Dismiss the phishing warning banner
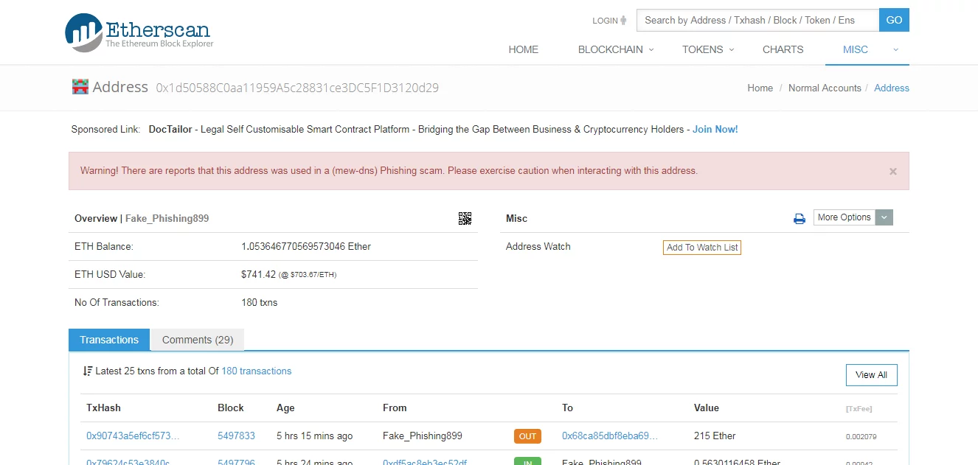The height and width of the screenshot is (465, 978). 893,171
